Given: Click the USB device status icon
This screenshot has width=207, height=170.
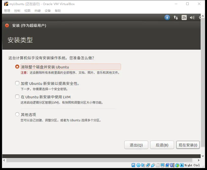Looking at the screenshot, I should (153, 165).
